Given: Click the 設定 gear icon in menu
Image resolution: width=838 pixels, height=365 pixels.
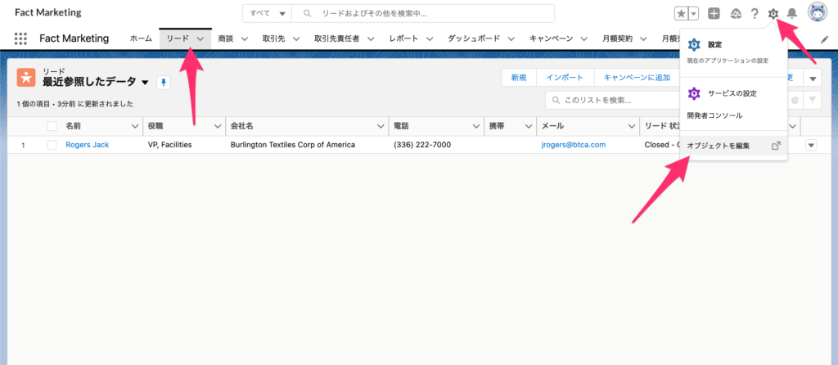Looking at the screenshot, I should click(694, 44).
